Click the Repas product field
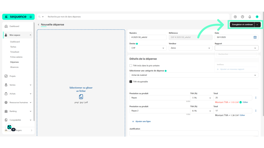This screenshot has height=148, width=264. pyautogui.click(x=160, y=98)
